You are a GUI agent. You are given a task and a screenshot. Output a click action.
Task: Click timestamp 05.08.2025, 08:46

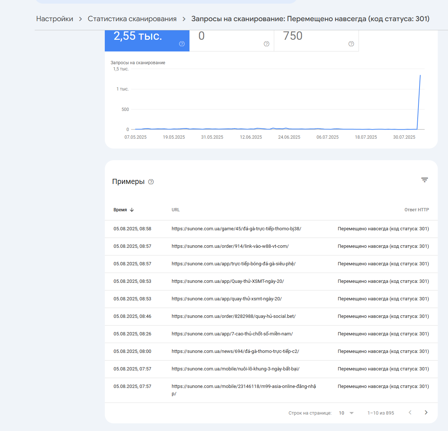click(x=132, y=316)
